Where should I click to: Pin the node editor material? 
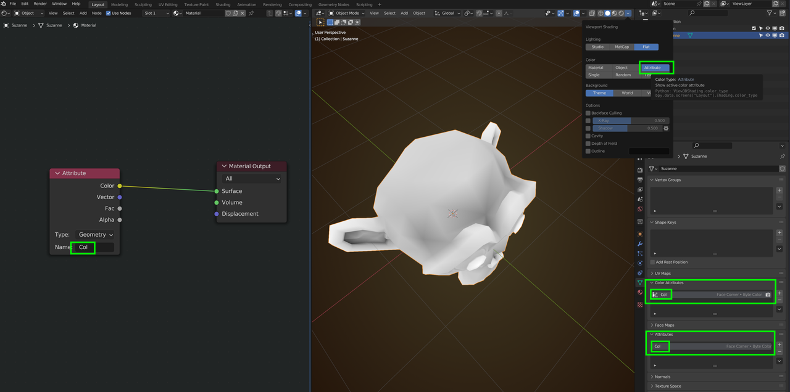coord(252,13)
